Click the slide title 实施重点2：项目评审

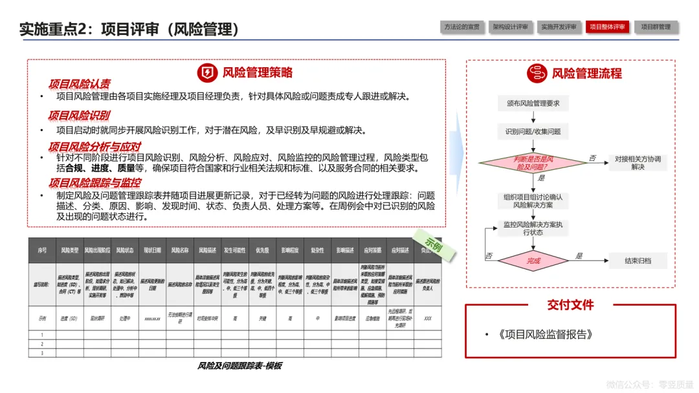129,29
